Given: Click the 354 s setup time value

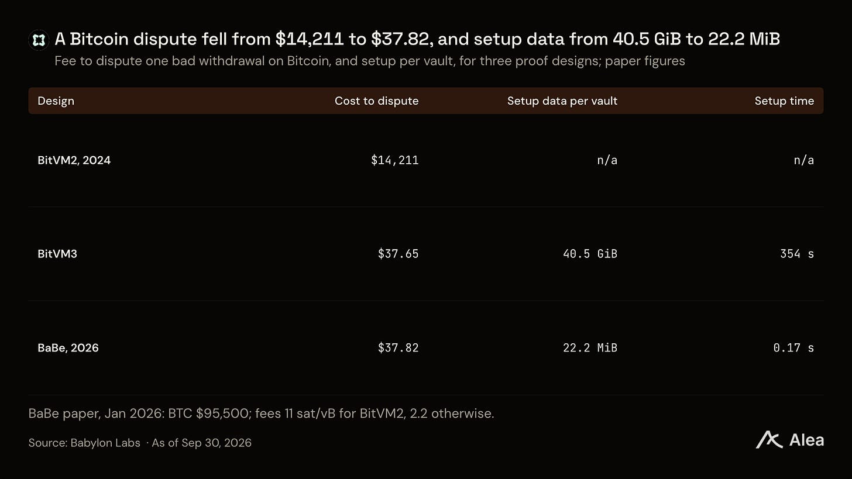Looking at the screenshot, I should (x=797, y=254).
